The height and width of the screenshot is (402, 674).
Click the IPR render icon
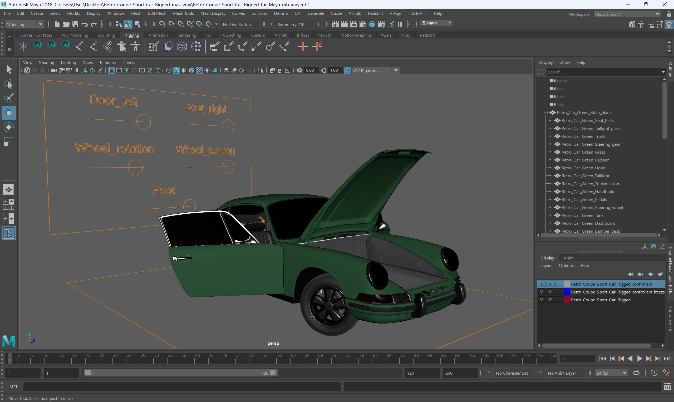[x=353, y=24]
